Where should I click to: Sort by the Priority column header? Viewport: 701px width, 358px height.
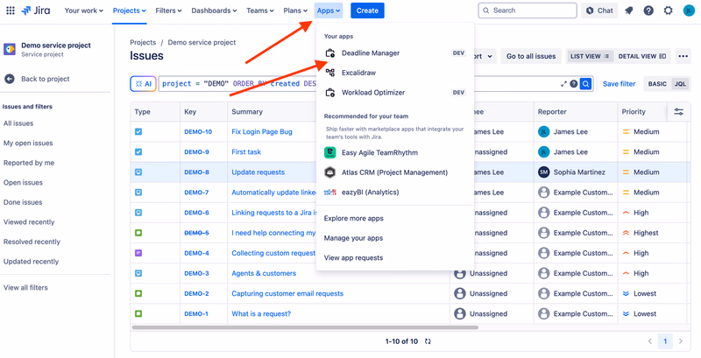634,112
